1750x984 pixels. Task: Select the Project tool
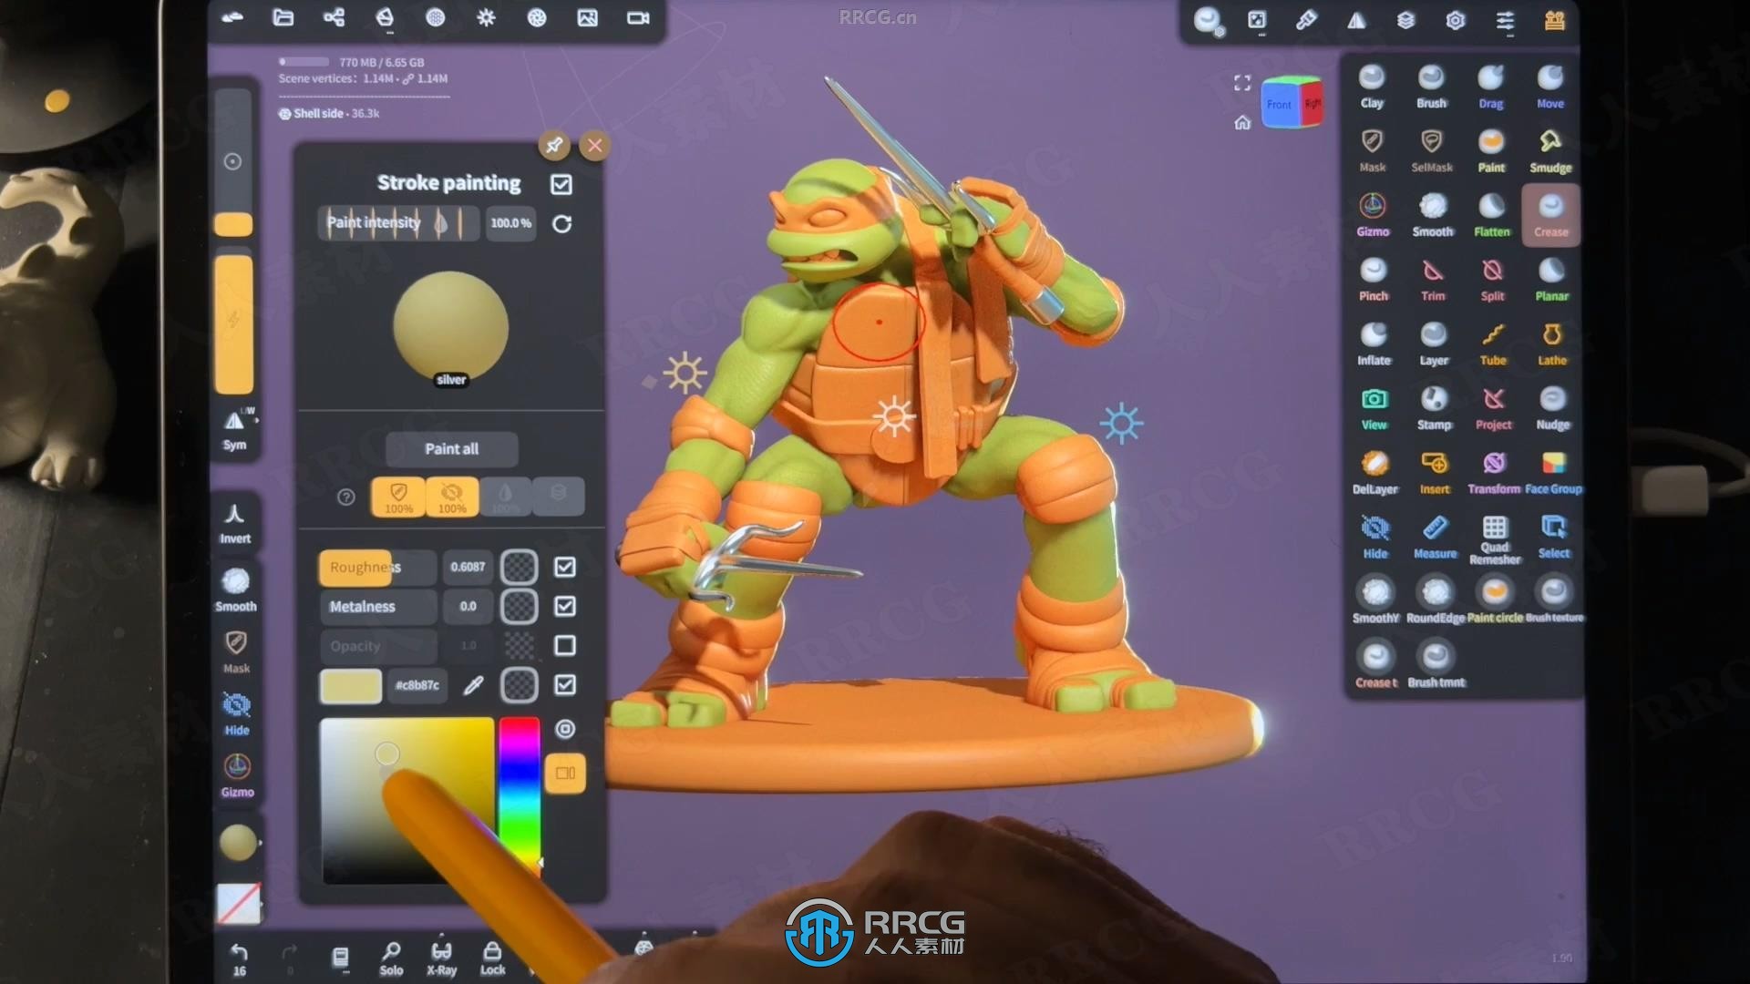coord(1493,408)
